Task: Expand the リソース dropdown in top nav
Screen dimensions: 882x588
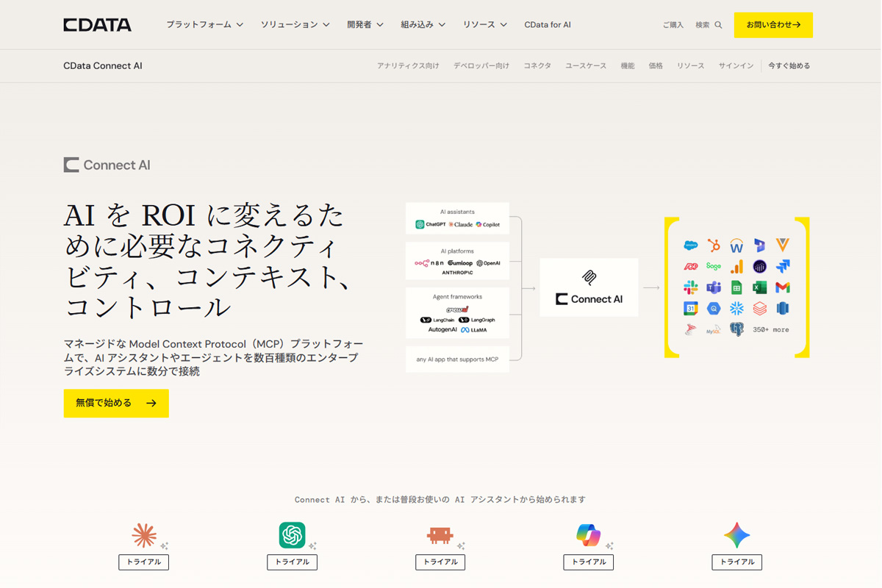Action: point(485,24)
